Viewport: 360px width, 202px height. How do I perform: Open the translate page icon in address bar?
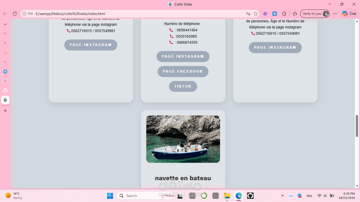248,14
